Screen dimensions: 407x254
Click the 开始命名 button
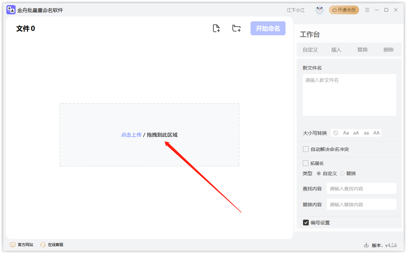pos(268,28)
